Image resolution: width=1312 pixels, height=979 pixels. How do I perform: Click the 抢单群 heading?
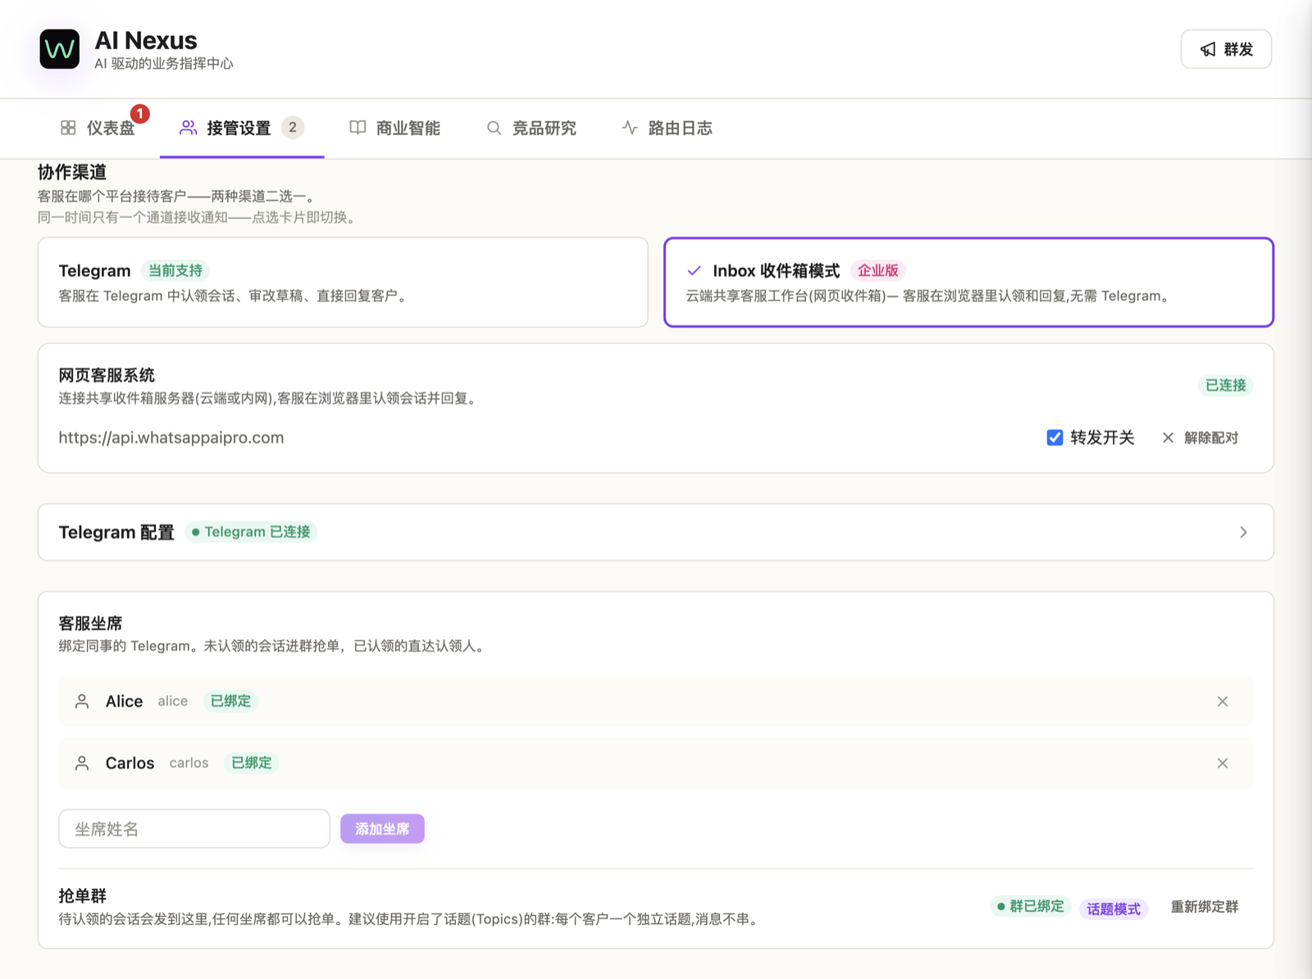[82, 895]
